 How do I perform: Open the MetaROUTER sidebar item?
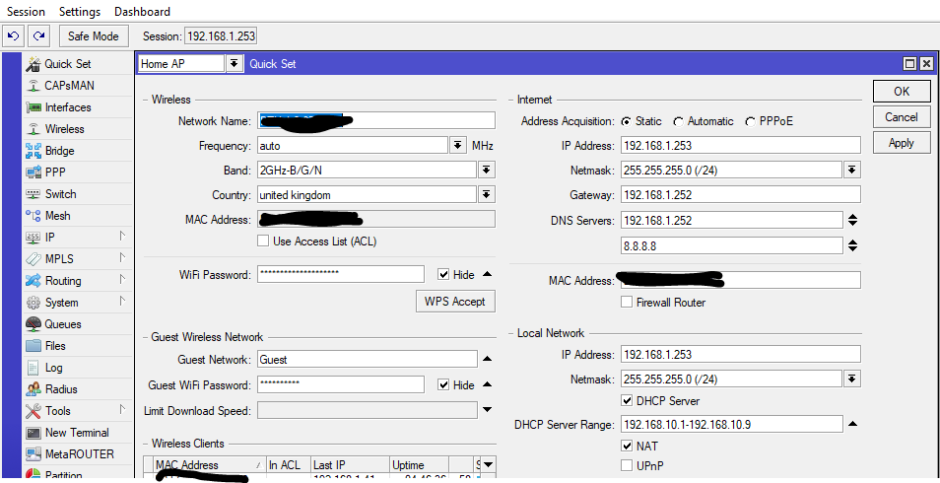coord(76,454)
